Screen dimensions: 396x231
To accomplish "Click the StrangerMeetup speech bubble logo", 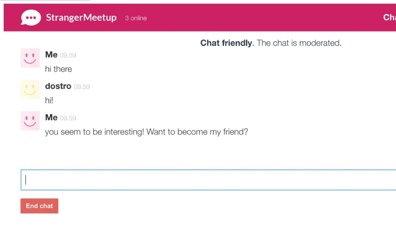I will [31, 17].
